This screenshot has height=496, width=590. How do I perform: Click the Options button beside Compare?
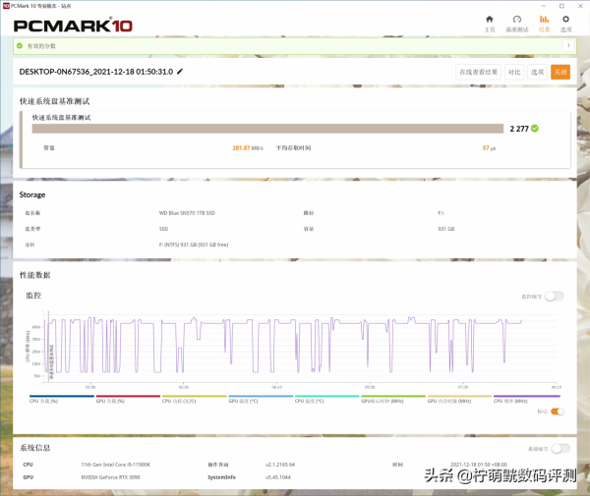point(537,72)
